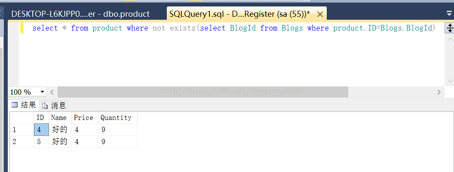
Task: Close the SQLQuery1.sql tab
Action: [x=320, y=14]
